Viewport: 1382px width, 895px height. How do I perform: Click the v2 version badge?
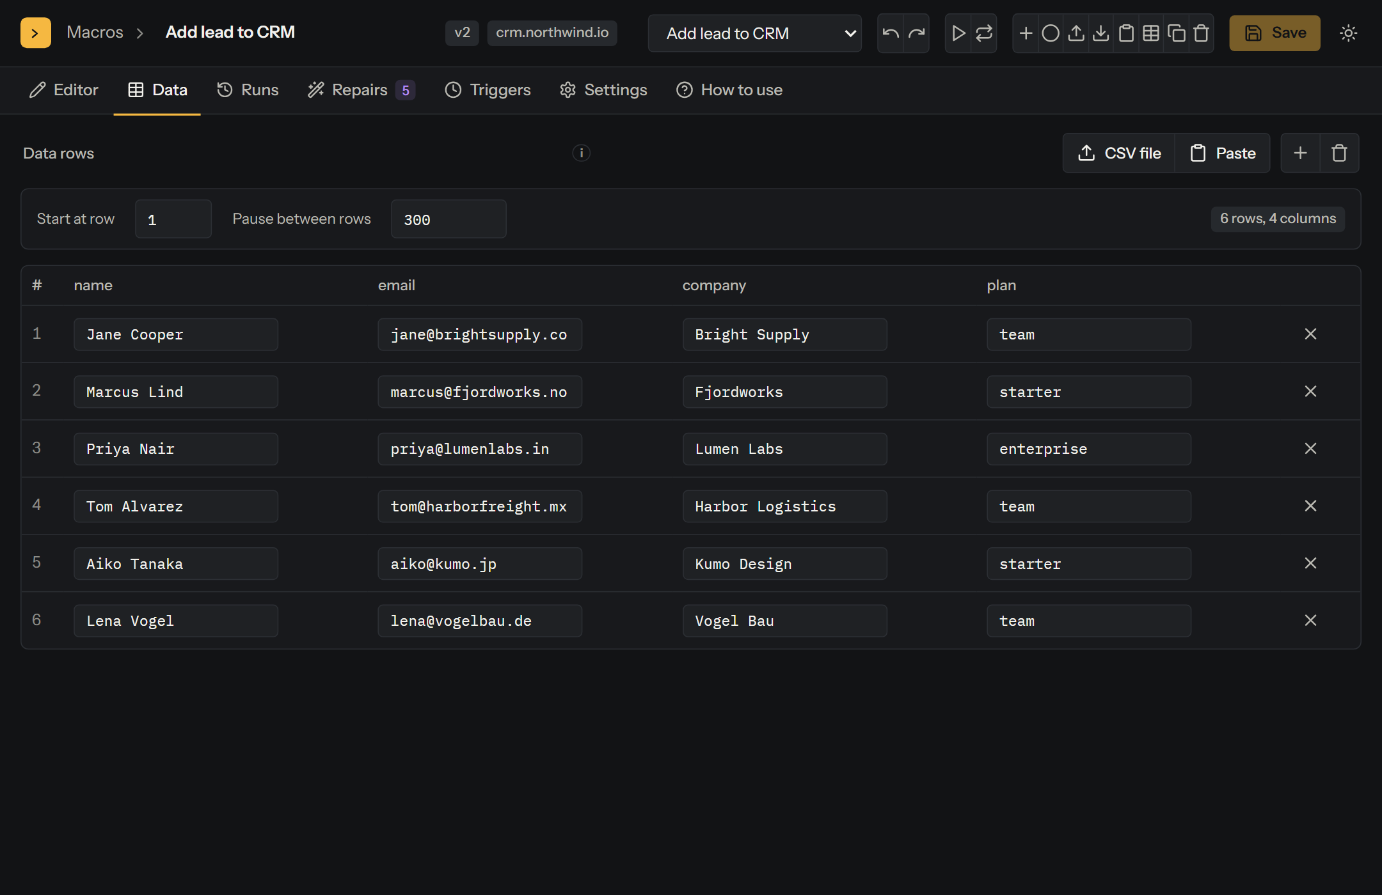pyautogui.click(x=462, y=33)
